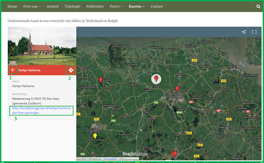Expand the Foto's dropdown menu
Screen dimensions: 264x163
click(x=116, y=6)
